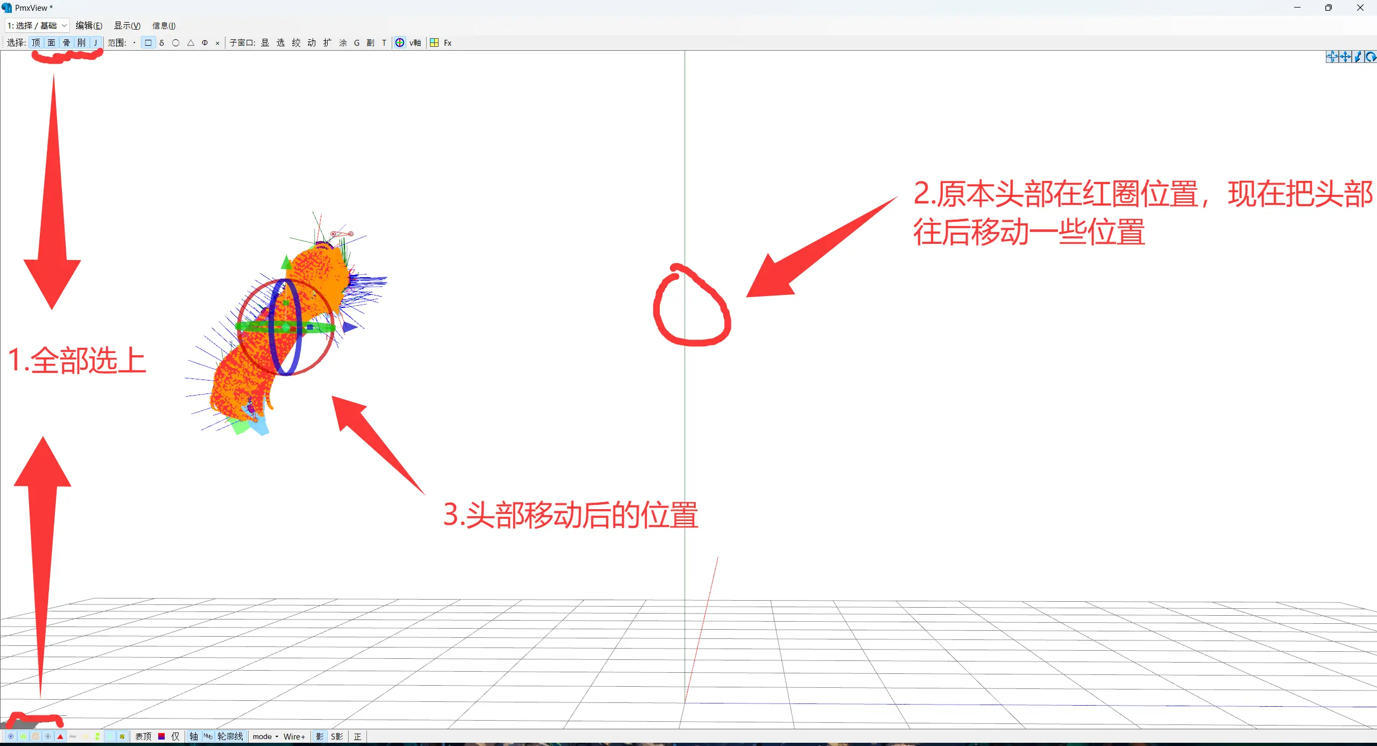Click the diagonal arrow zoom view icon
Viewport: 1377px width, 746px height.
tap(1358, 57)
